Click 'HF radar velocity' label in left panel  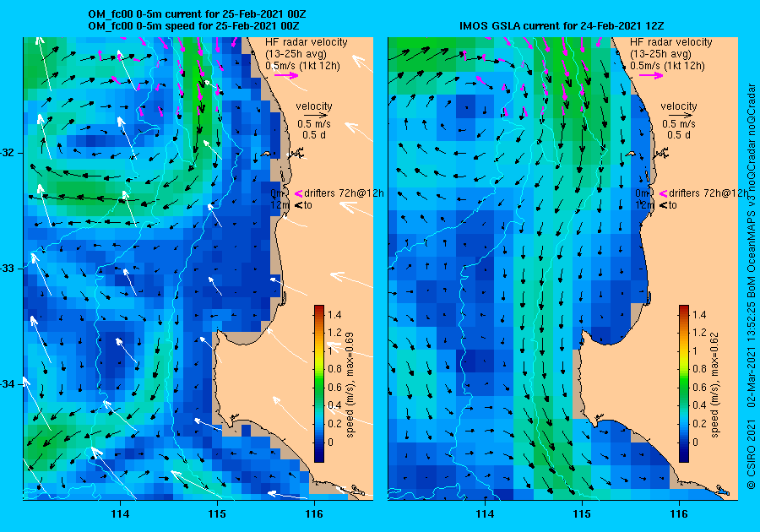307,42
